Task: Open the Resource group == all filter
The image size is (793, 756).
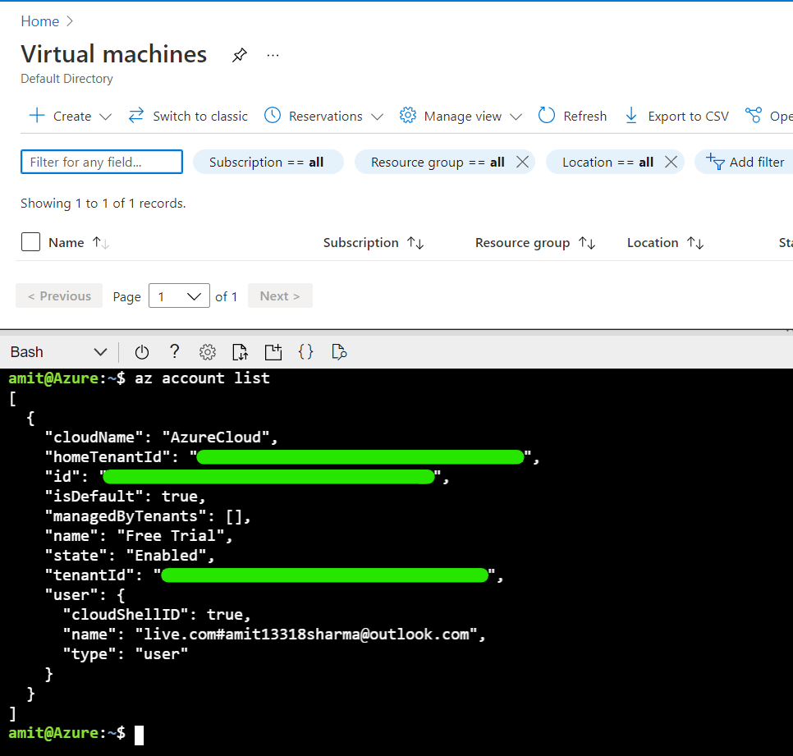Action: tap(437, 162)
